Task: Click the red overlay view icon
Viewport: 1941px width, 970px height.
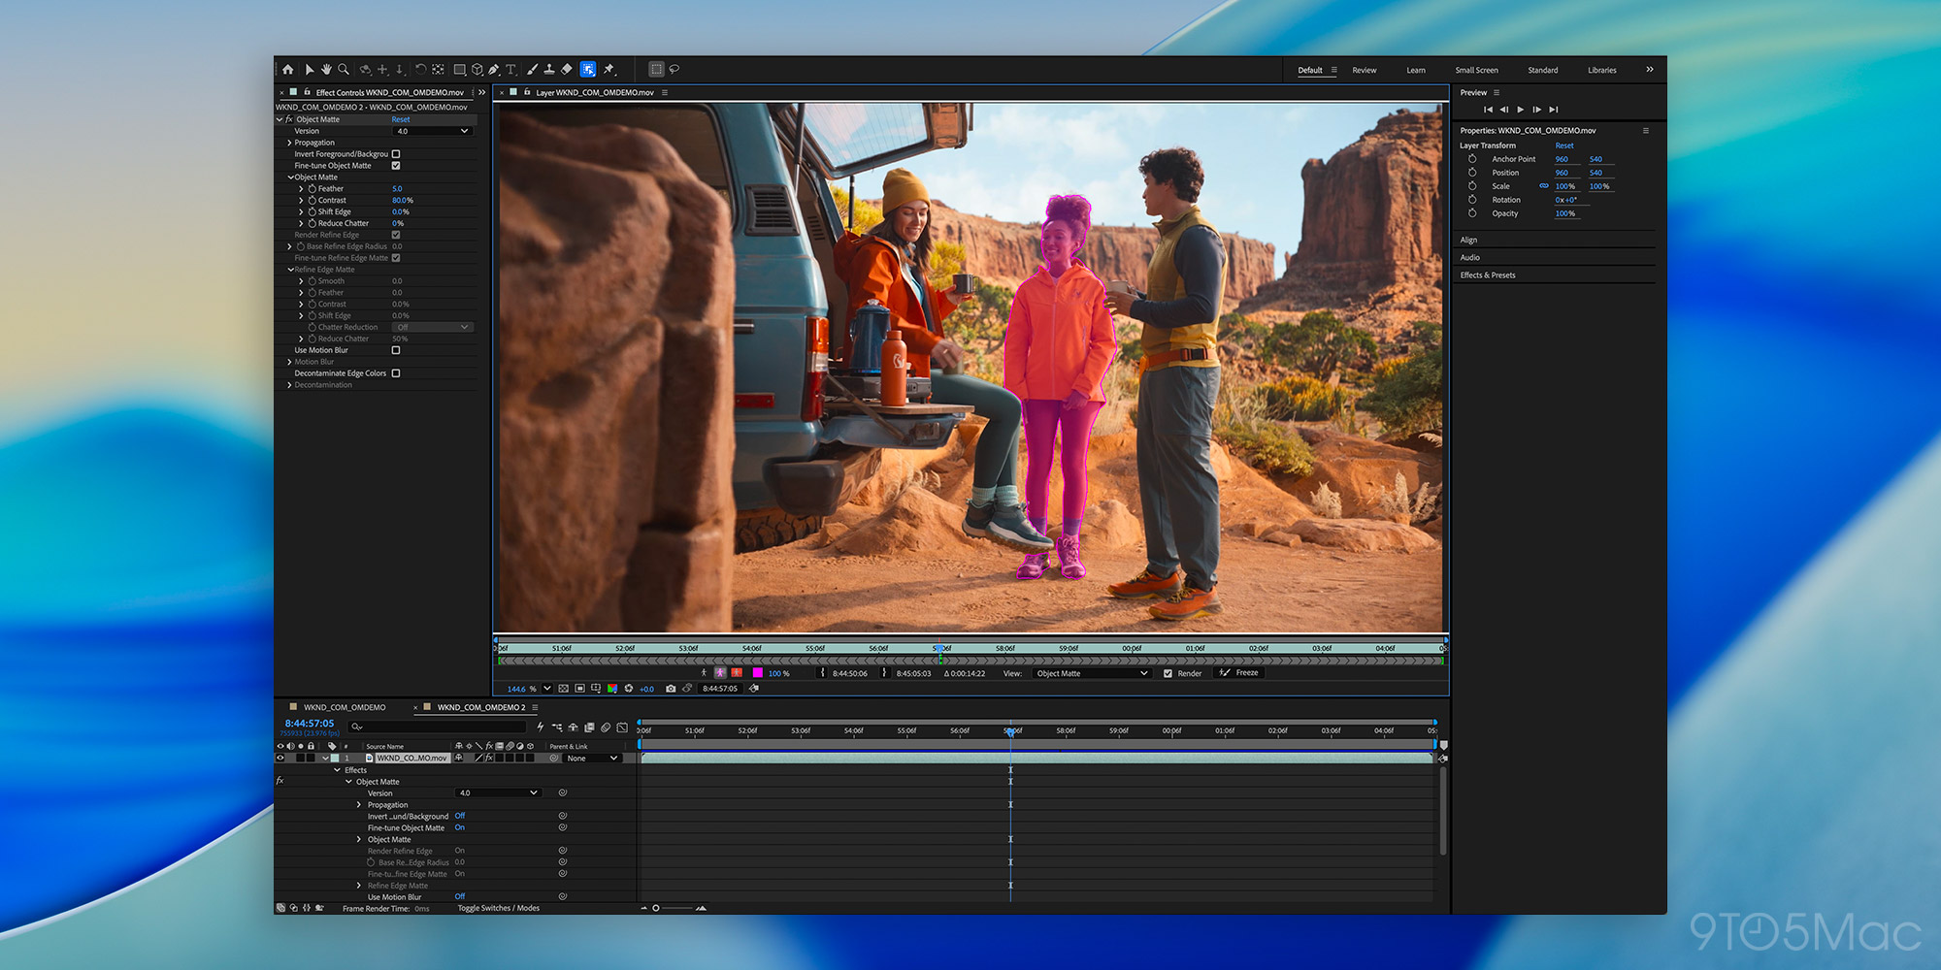Action: point(737,672)
